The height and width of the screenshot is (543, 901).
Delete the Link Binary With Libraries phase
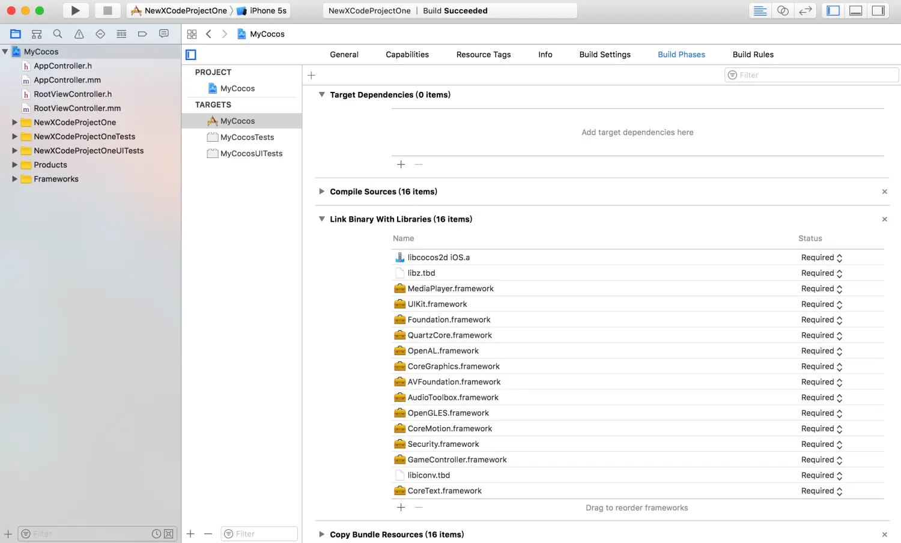pos(884,220)
